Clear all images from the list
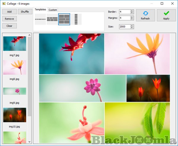 [9, 26]
